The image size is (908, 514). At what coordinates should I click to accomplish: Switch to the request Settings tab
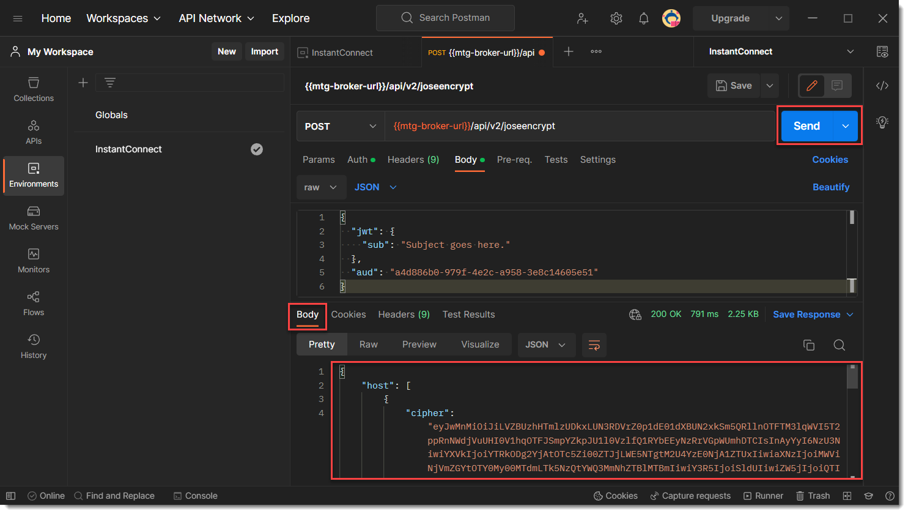(x=597, y=160)
